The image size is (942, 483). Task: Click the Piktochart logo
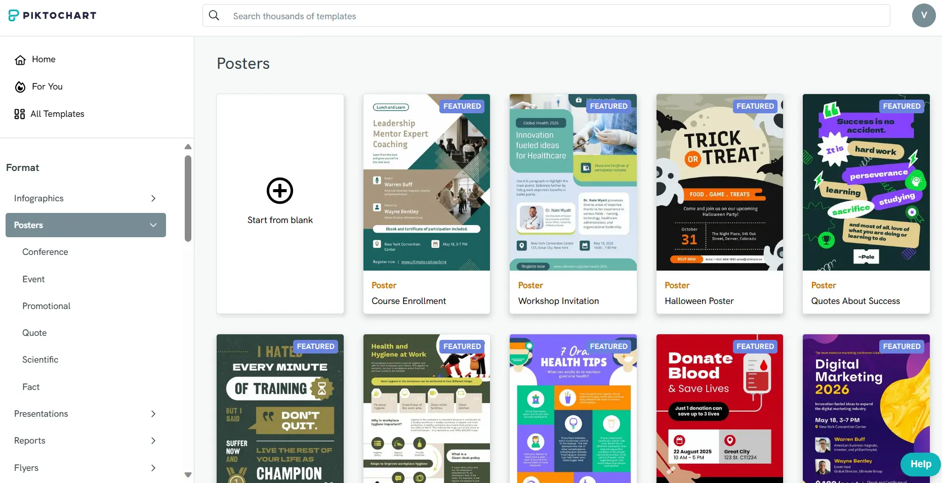(53, 16)
